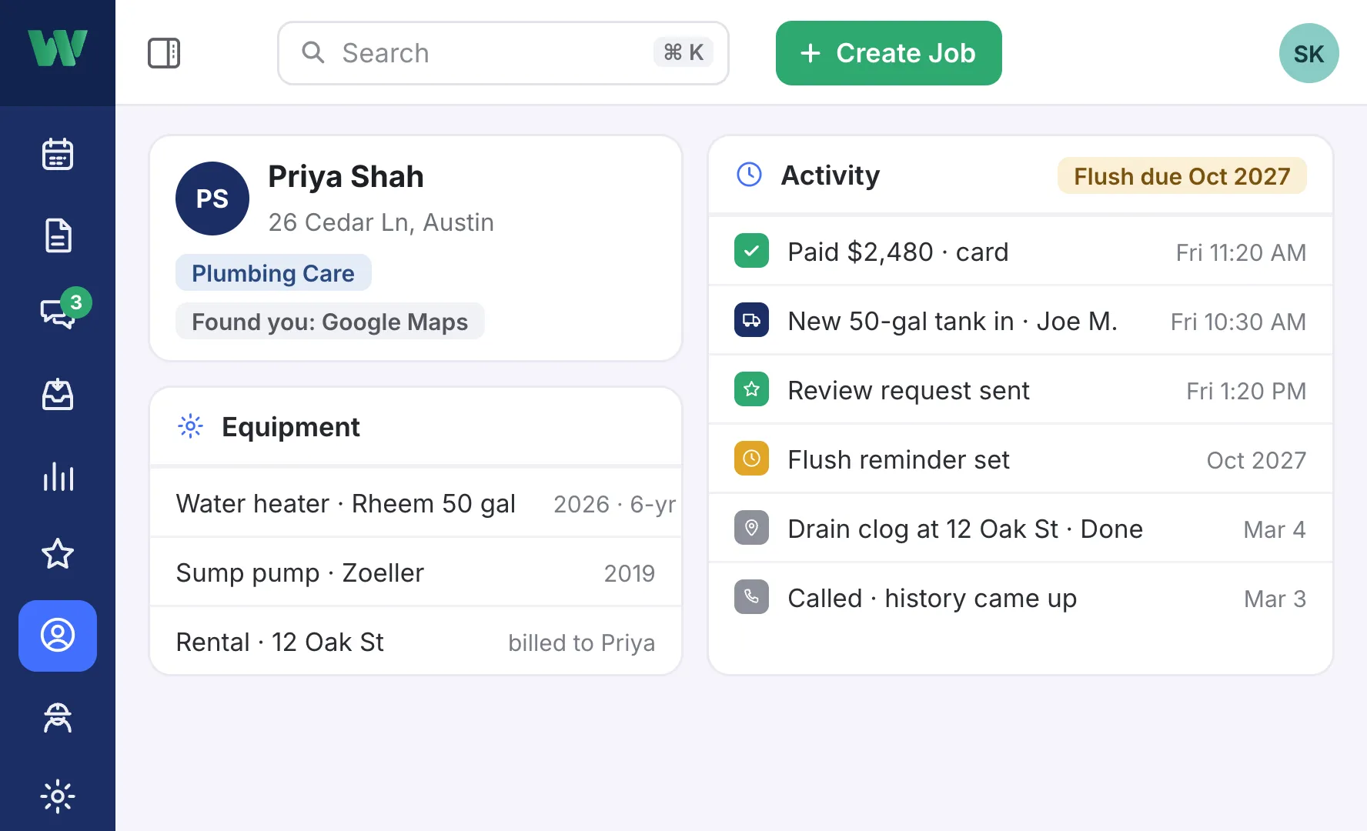This screenshot has height=831, width=1367.
Task: Open Water heater · Rheem 50 gal row
Action: [x=416, y=504]
